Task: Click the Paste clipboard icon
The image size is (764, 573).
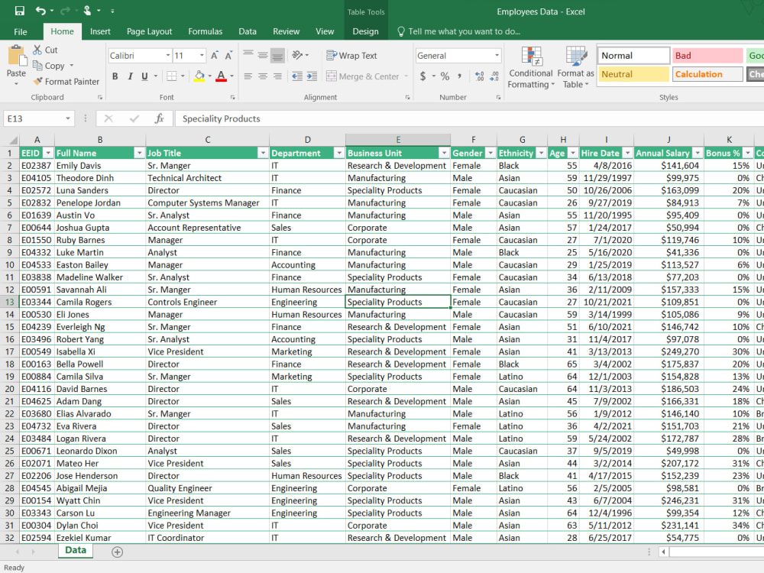Action: tap(17, 55)
